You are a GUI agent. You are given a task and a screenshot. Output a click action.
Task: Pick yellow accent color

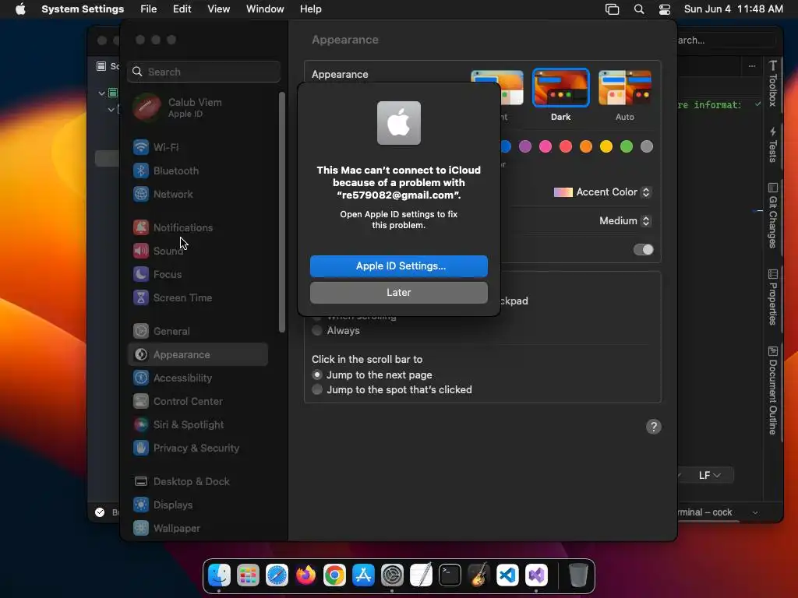click(606, 147)
